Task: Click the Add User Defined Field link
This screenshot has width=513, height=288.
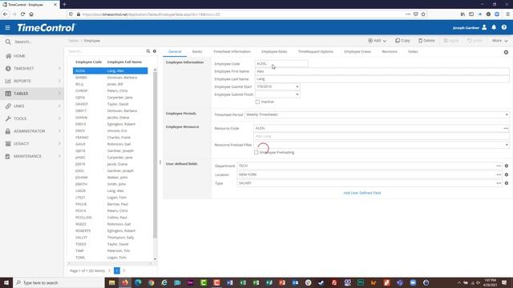Action: (362, 193)
